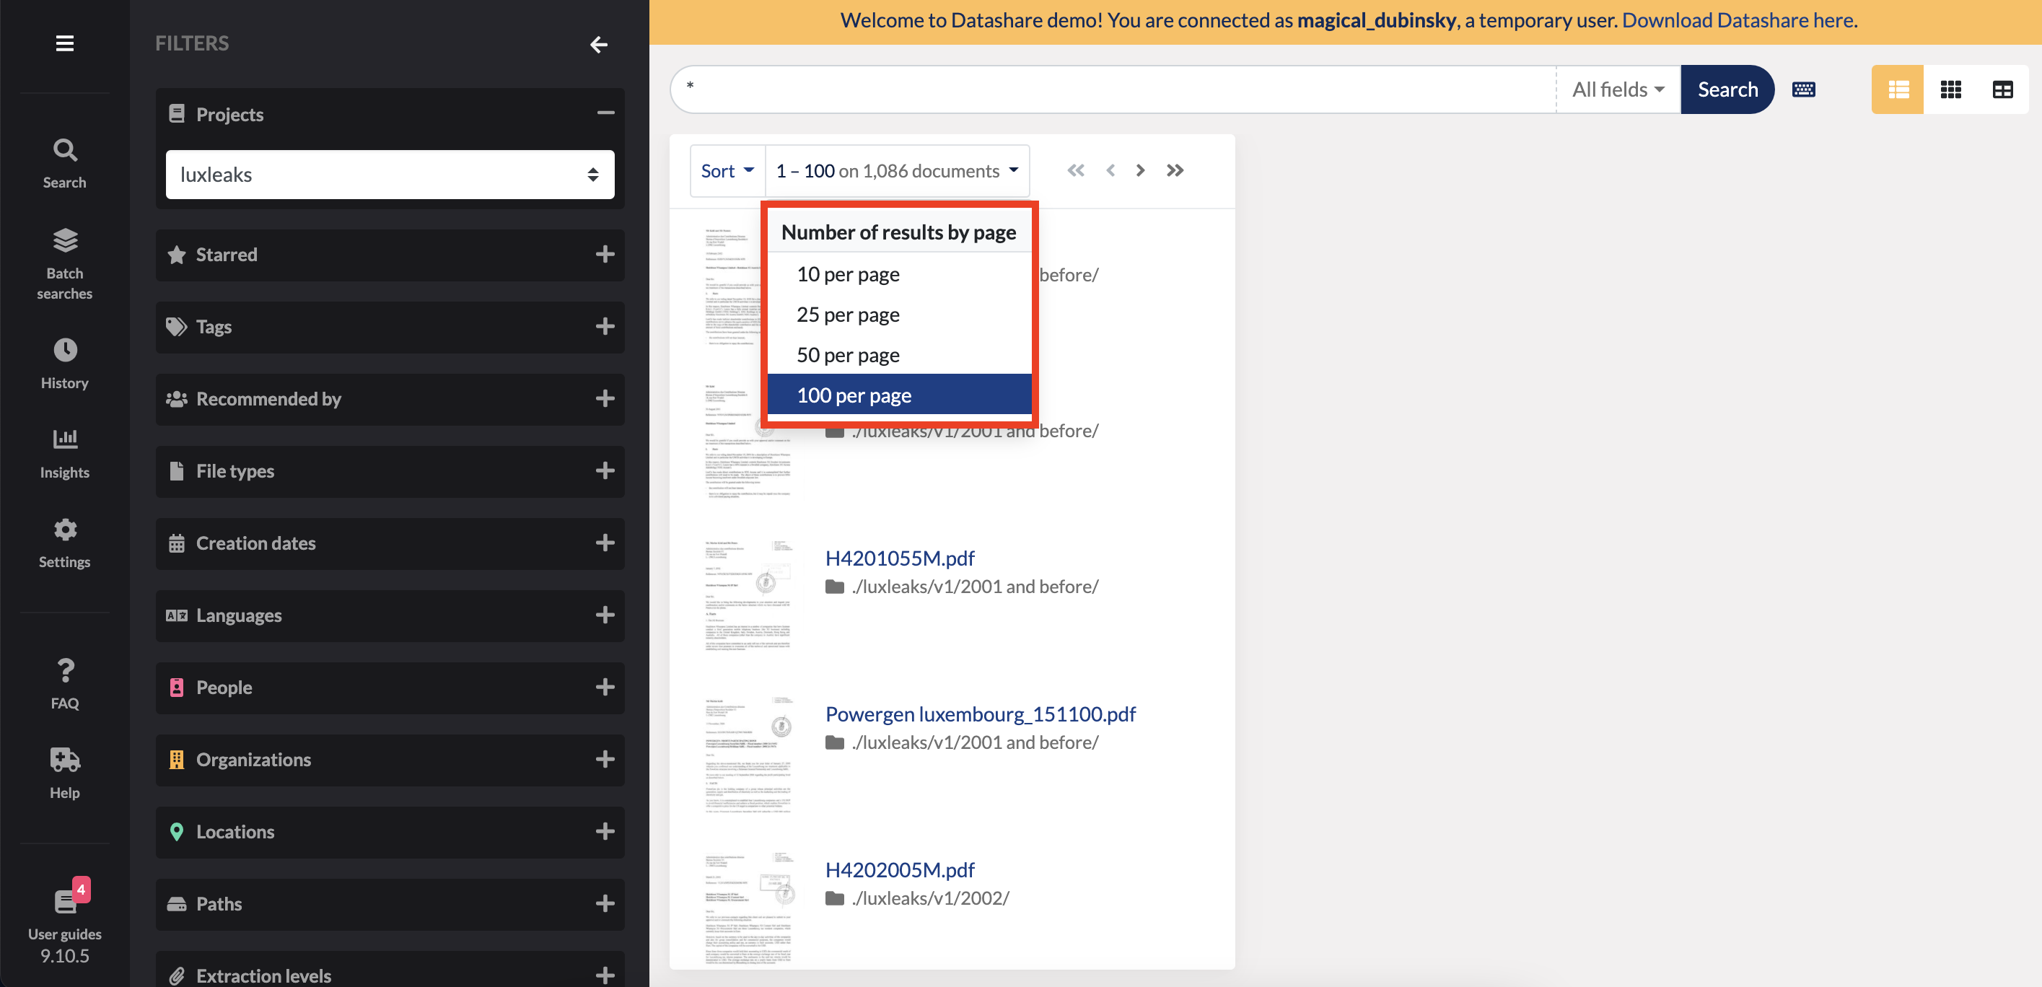Expand the Extraction levels filter

(605, 975)
